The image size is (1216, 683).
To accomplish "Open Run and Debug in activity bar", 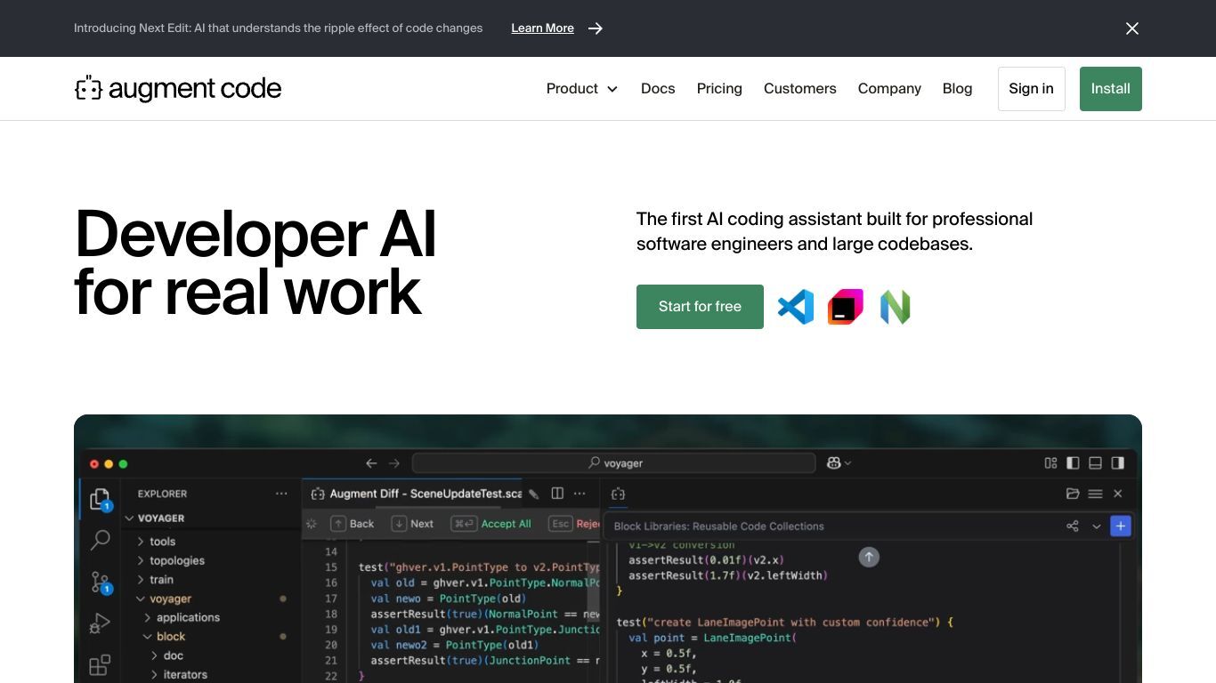I will click(101, 624).
